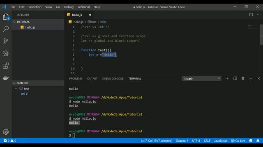The width and height of the screenshot is (263, 147).
Task: Open the 1: bash terminal dropdown
Action: click(x=201, y=78)
